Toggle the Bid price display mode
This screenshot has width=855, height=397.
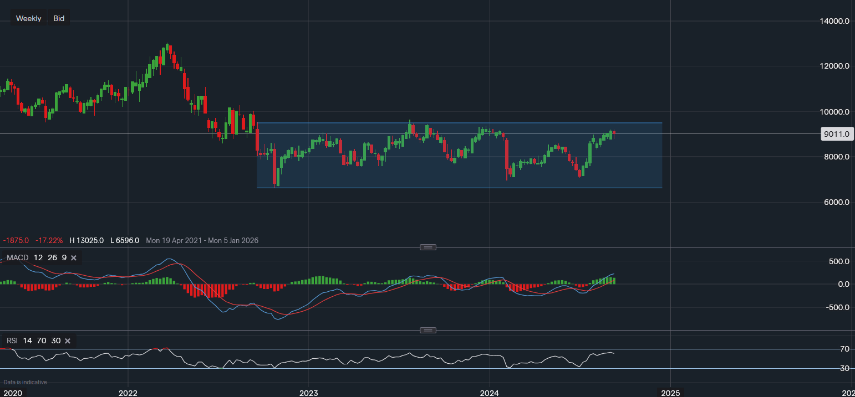(58, 18)
